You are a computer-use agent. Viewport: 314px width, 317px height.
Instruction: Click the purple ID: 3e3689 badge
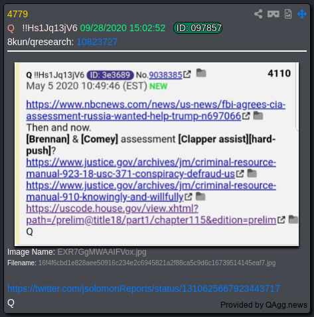(x=110, y=75)
